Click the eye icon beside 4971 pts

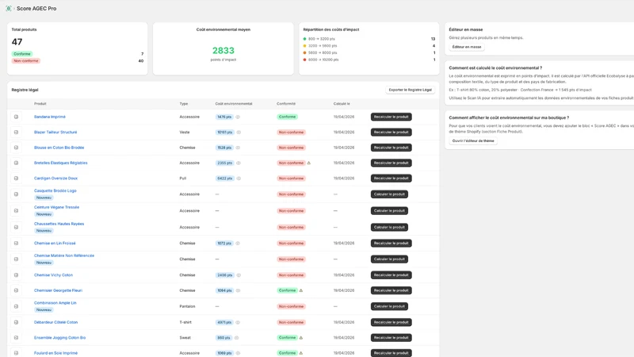[239, 323]
